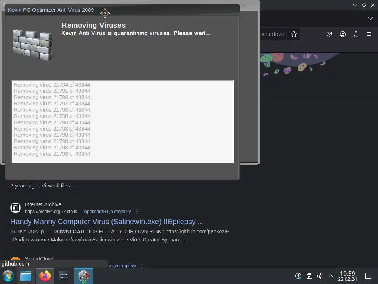Screen dimensions: 378x284
Task: Click the Removing Viruses heading
Action: (93, 25)
